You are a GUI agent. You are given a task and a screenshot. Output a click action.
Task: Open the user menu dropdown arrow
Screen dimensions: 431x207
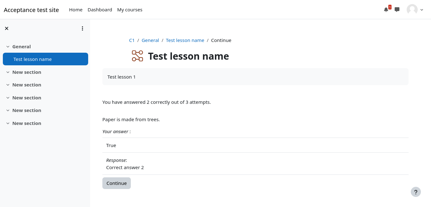[422, 10]
